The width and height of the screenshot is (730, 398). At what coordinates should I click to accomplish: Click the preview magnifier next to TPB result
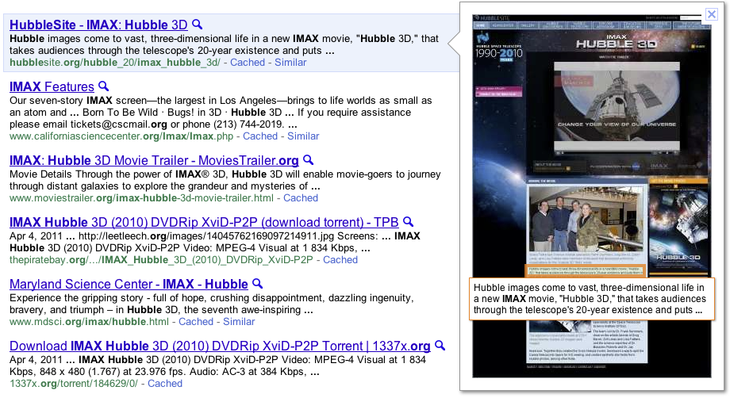[x=409, y=222]
